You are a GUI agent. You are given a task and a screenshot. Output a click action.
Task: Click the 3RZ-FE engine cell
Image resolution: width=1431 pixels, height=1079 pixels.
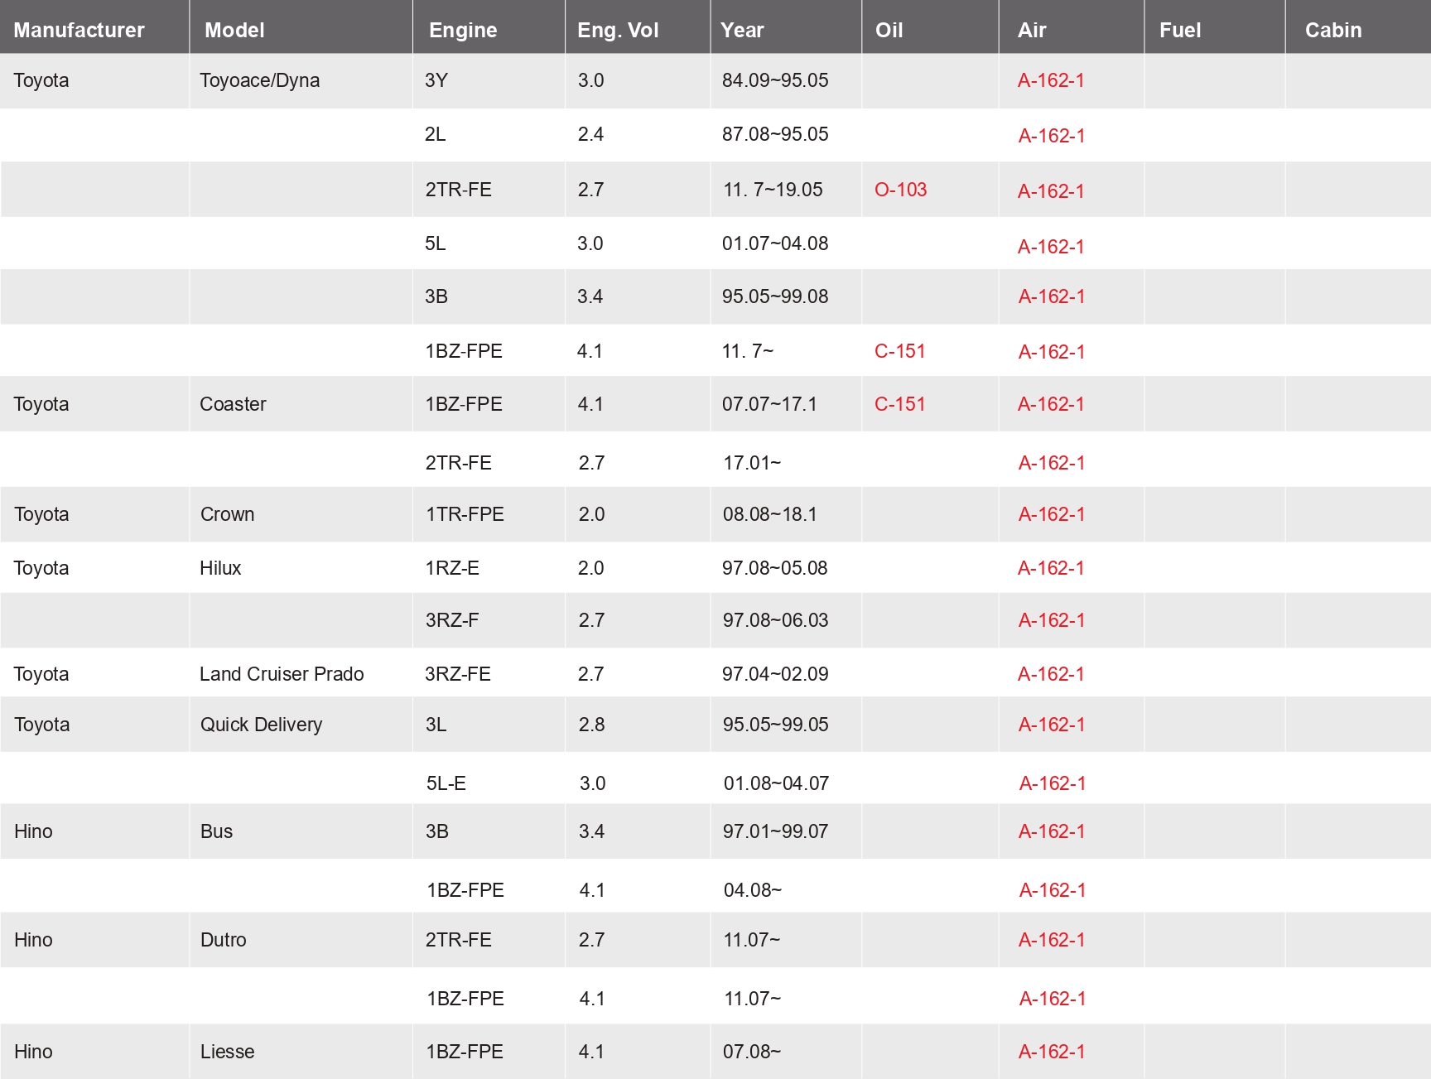click(x=458, y=674)
